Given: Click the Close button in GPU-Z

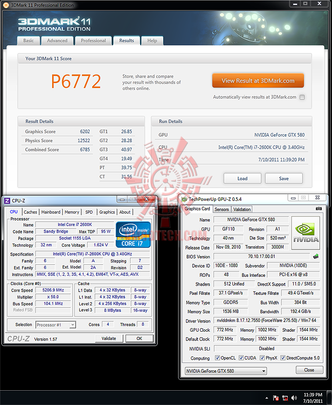Looking at the screenshot, I should tap(309, 370).
